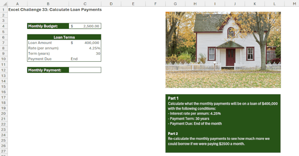Click the 'Payment Term: 30 years' line
This screenshot has width=299, height=156.
189,119
